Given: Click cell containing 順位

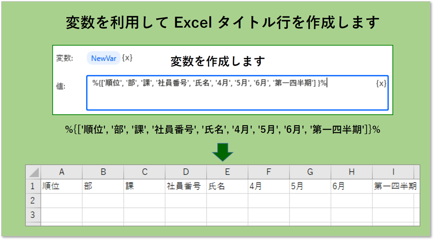Looking at the screenshot, I should coord(62,186).
